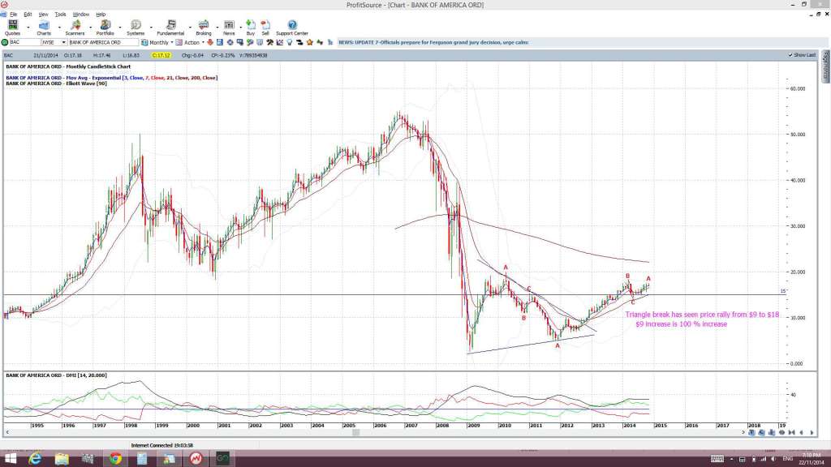Viewport: 831px width, 467px height.
Task: Click the news ticker headline about Ferguson
Action: click(x=433, y=42)
